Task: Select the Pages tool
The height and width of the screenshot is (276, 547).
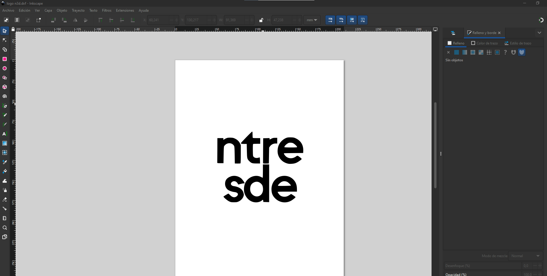Action: pyautogui.click(x=5, y=237)
